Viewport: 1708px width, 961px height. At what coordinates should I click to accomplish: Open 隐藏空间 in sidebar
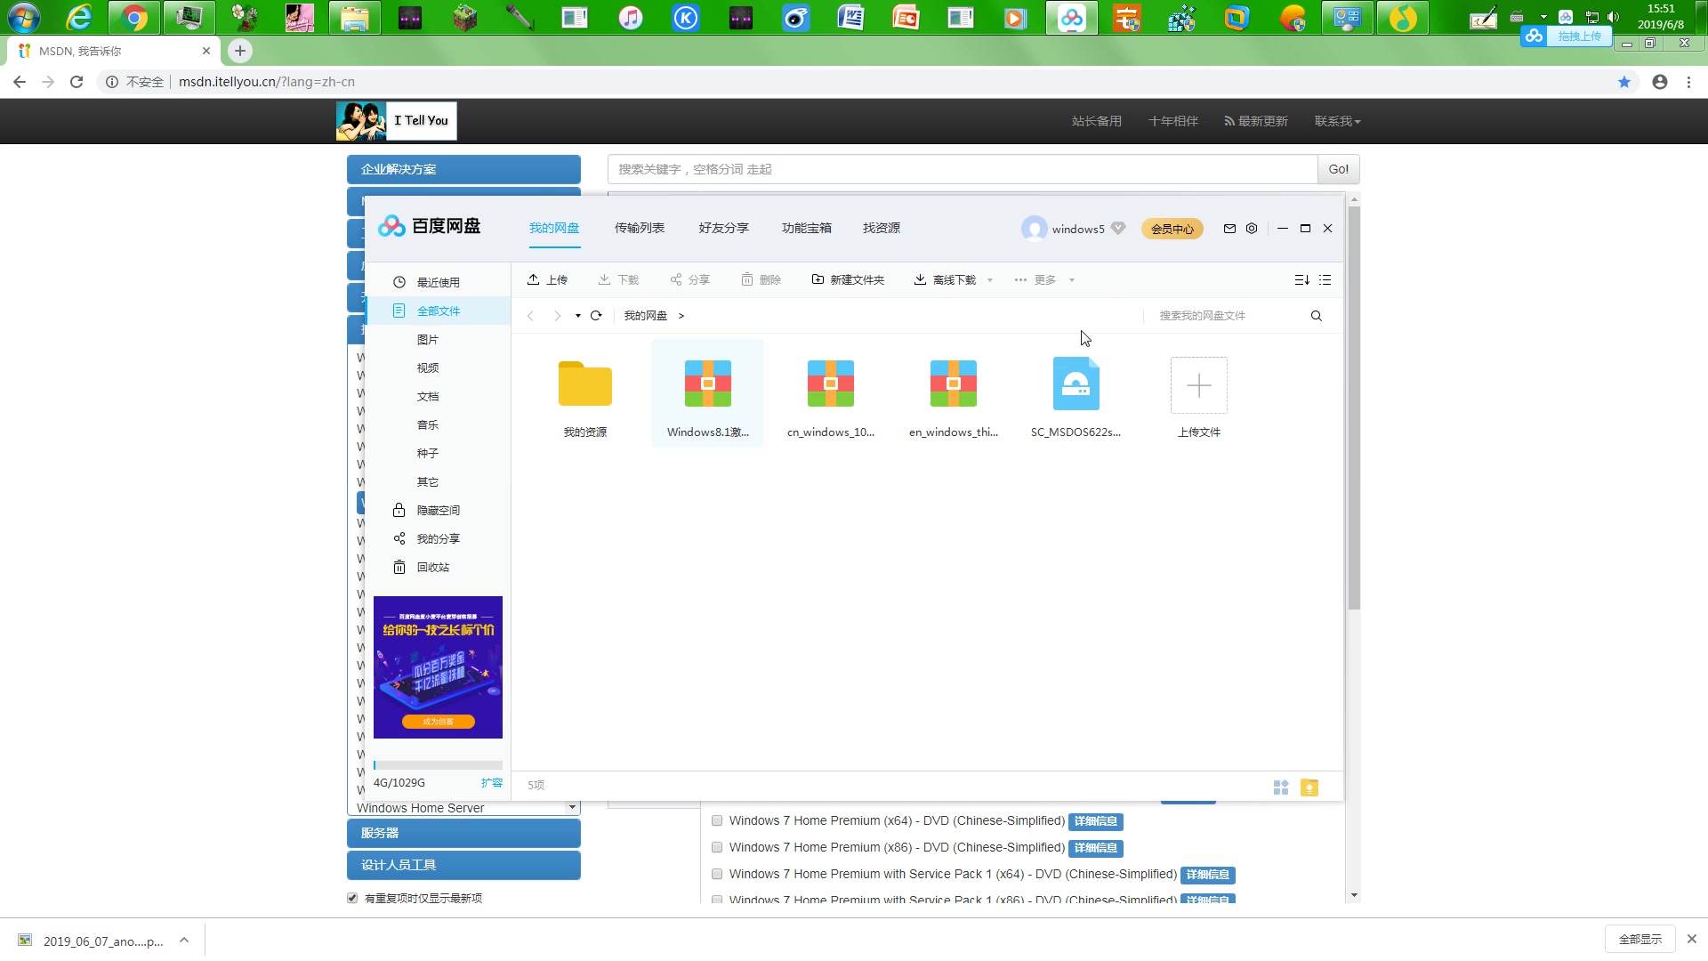(438, 510)
